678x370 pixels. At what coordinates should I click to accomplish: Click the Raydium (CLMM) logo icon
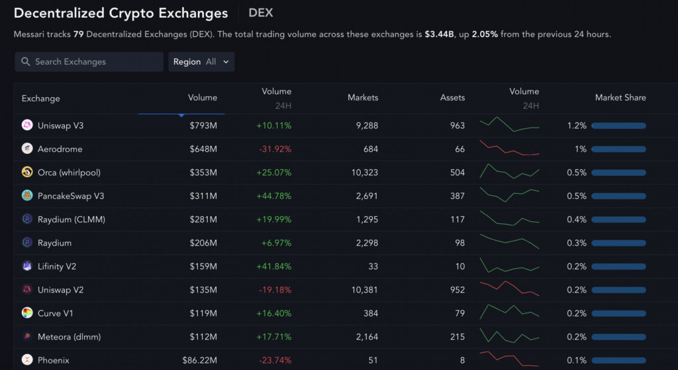(x=26, y=219)
